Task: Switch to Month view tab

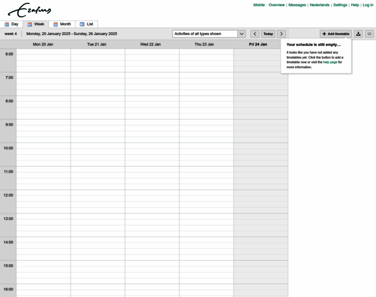Action: [62, 24]
